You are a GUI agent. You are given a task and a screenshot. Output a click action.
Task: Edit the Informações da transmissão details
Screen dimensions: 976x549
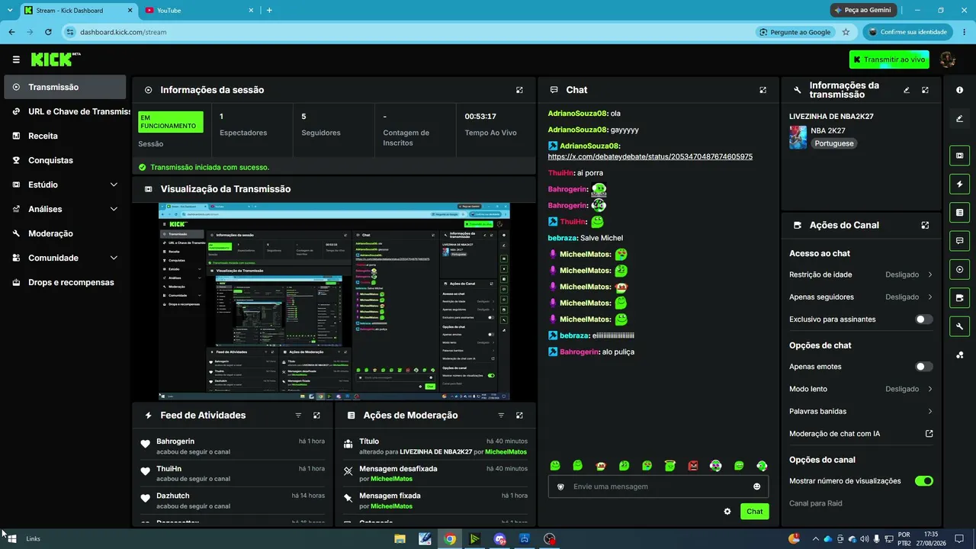click(x=907, y=90)
